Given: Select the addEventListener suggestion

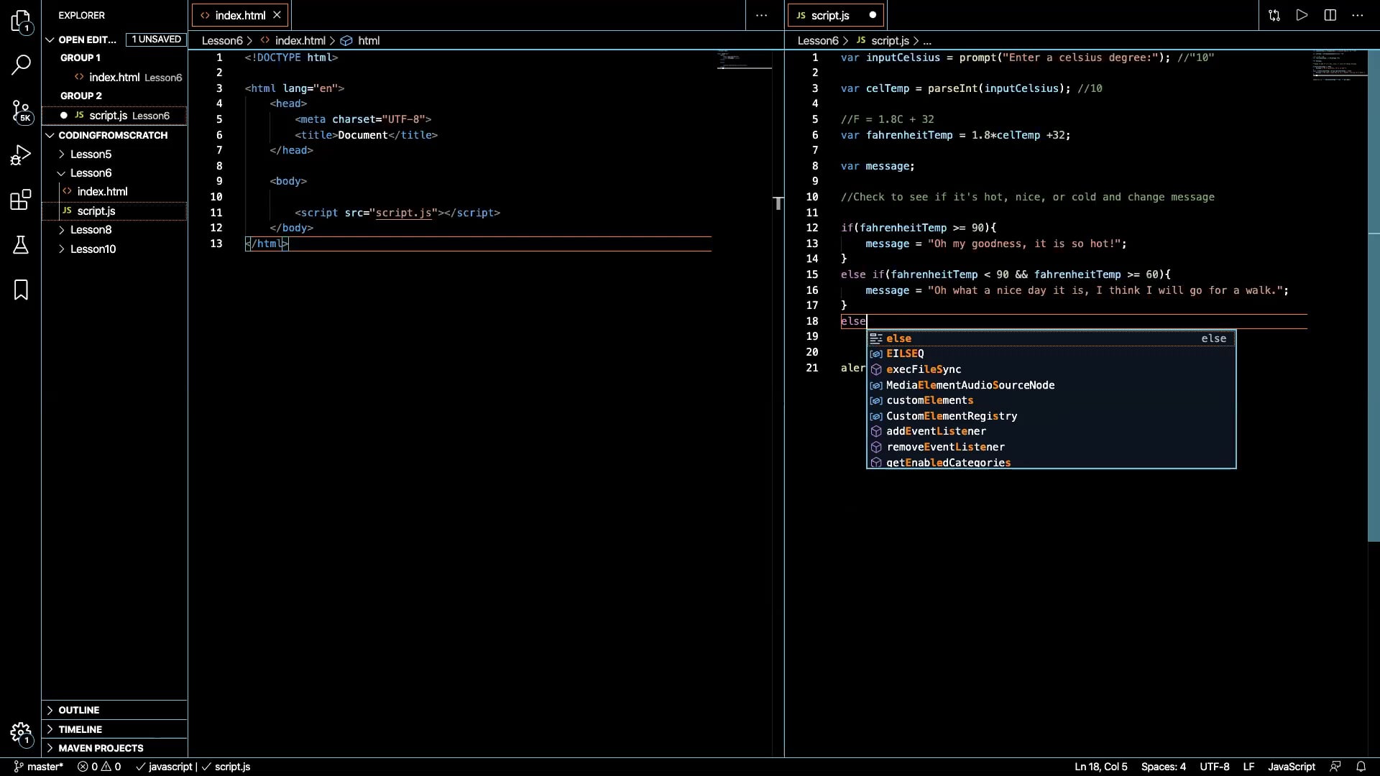Looking at the screenshot, I should (x=1051, y=431).
